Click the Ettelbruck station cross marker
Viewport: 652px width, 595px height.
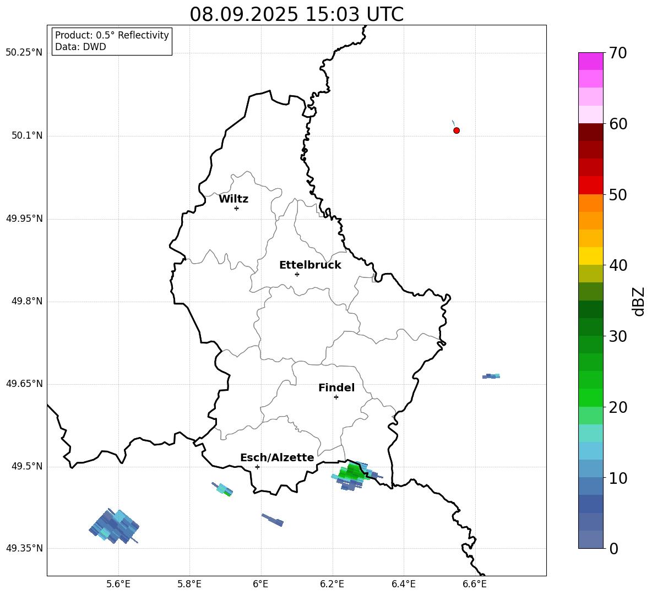pos(297,274)
